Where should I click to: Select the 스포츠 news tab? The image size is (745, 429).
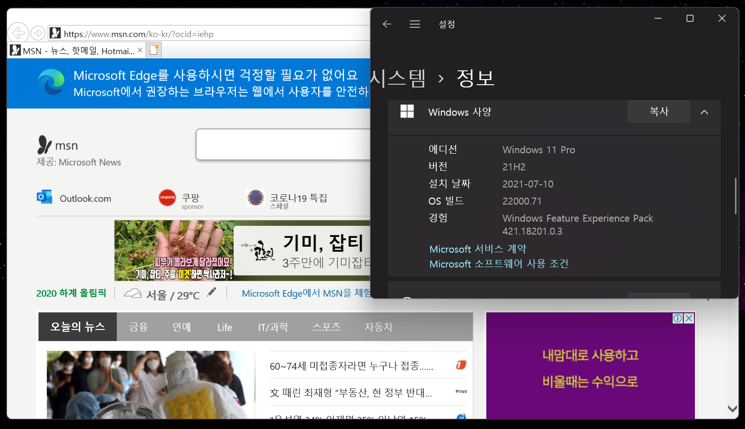tap(326, 327)
